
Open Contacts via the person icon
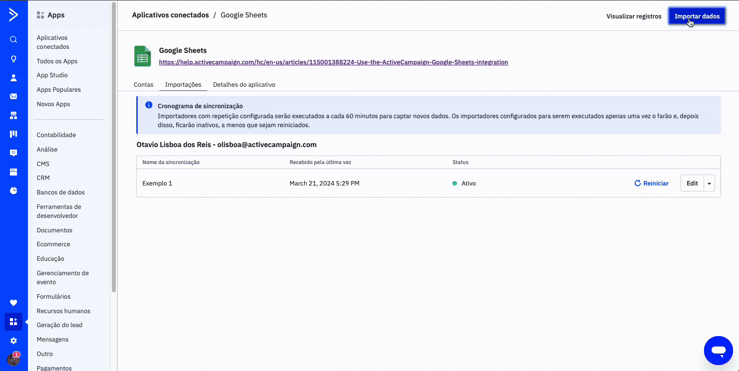tap(13, 78)
